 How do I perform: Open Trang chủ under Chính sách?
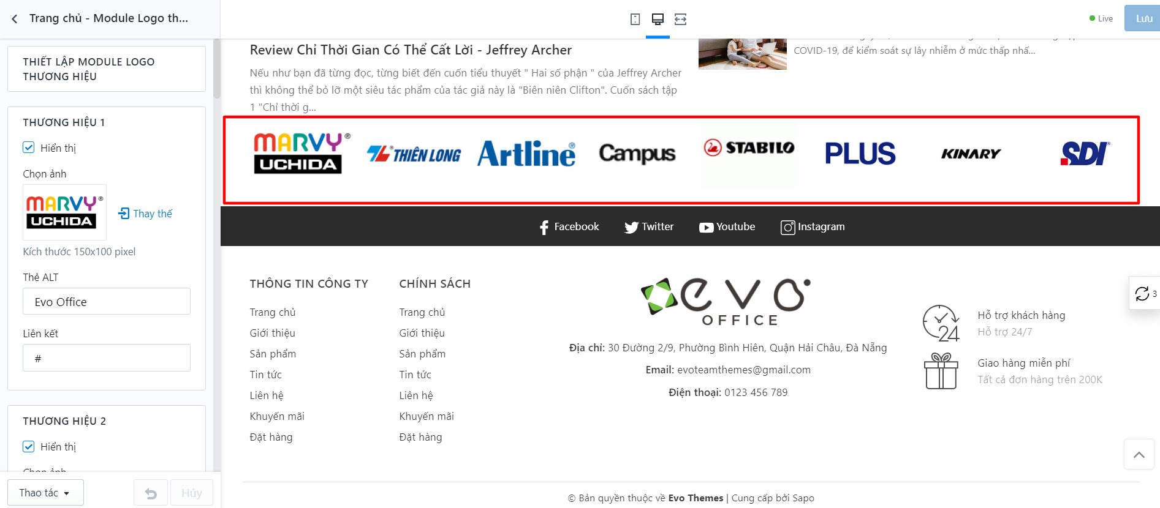click(422, 312)
